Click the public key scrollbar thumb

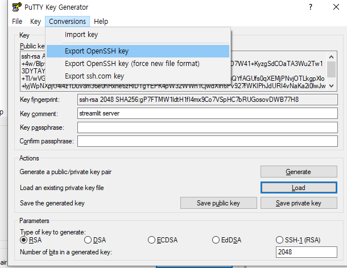[331, 69]
